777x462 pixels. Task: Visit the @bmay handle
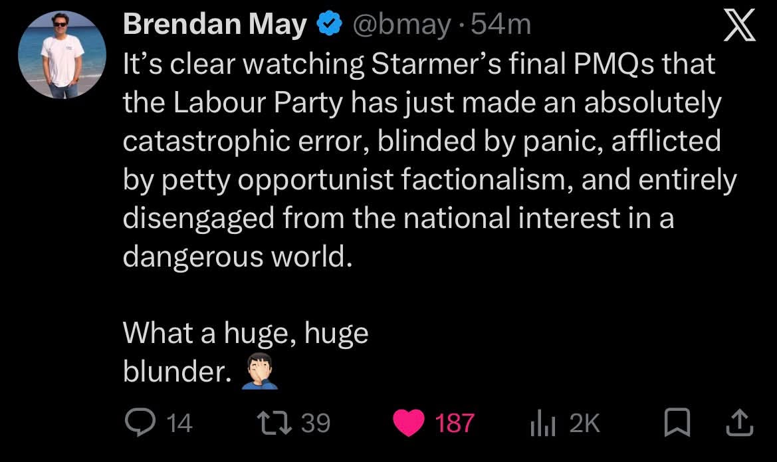[402, 25]
